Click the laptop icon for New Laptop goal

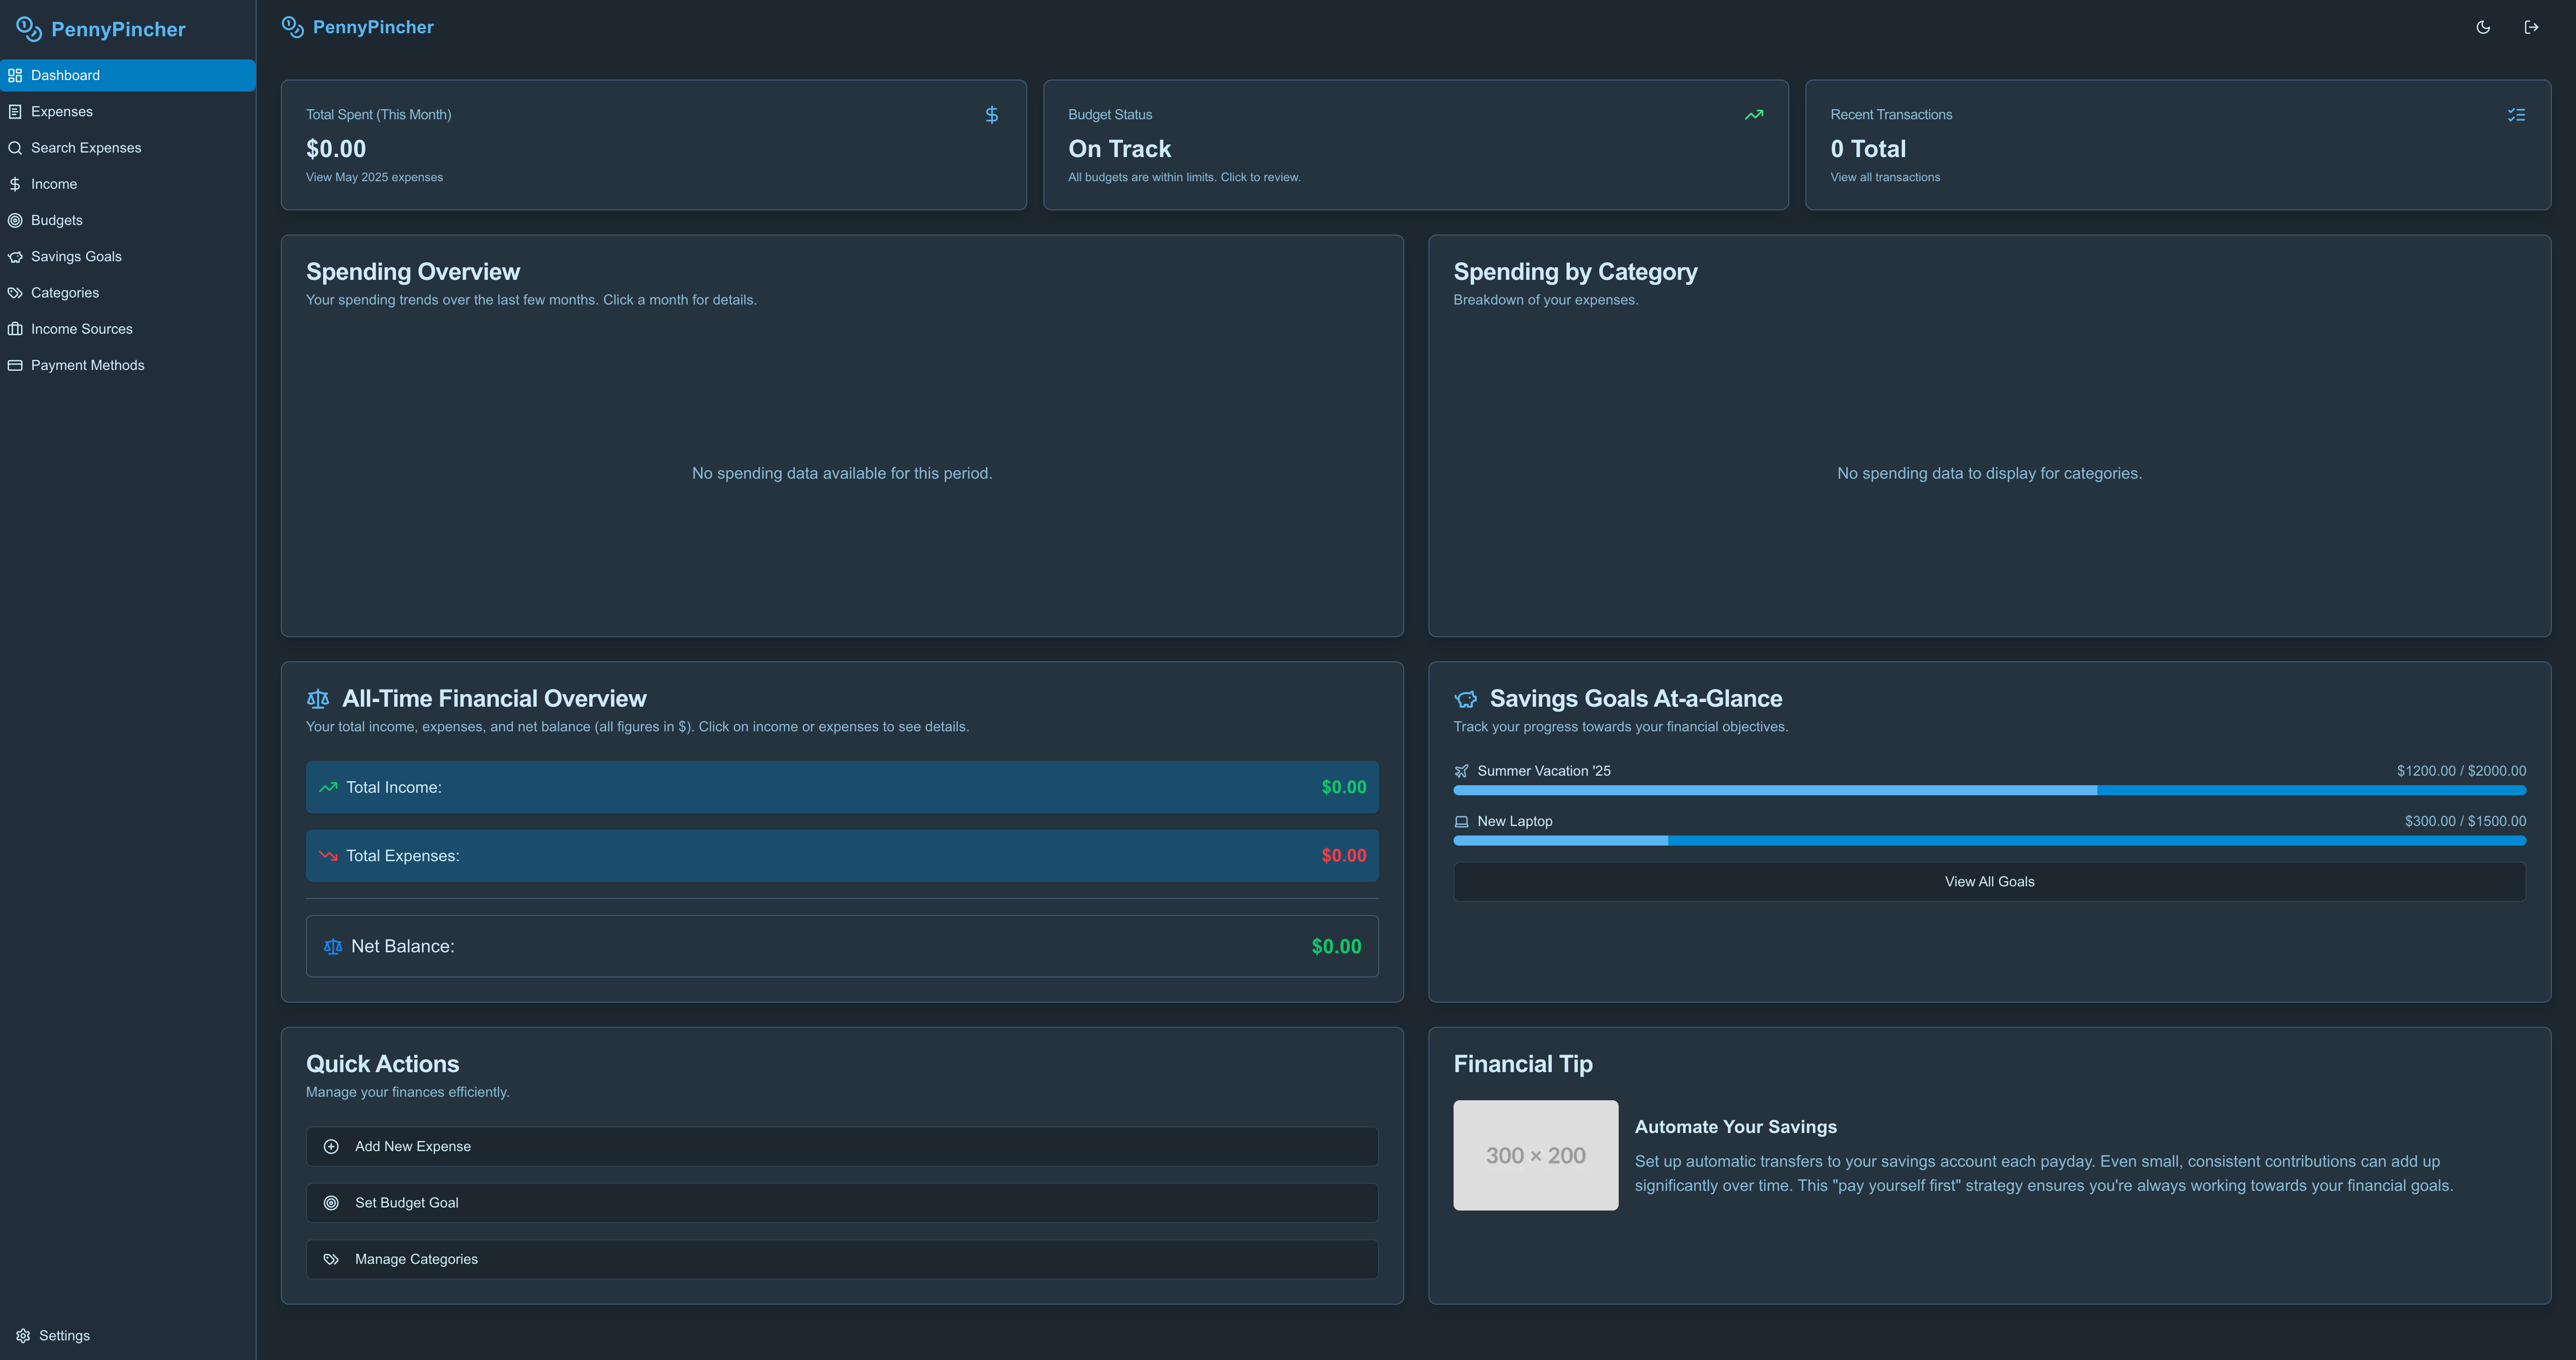(x=1462, y=821)
